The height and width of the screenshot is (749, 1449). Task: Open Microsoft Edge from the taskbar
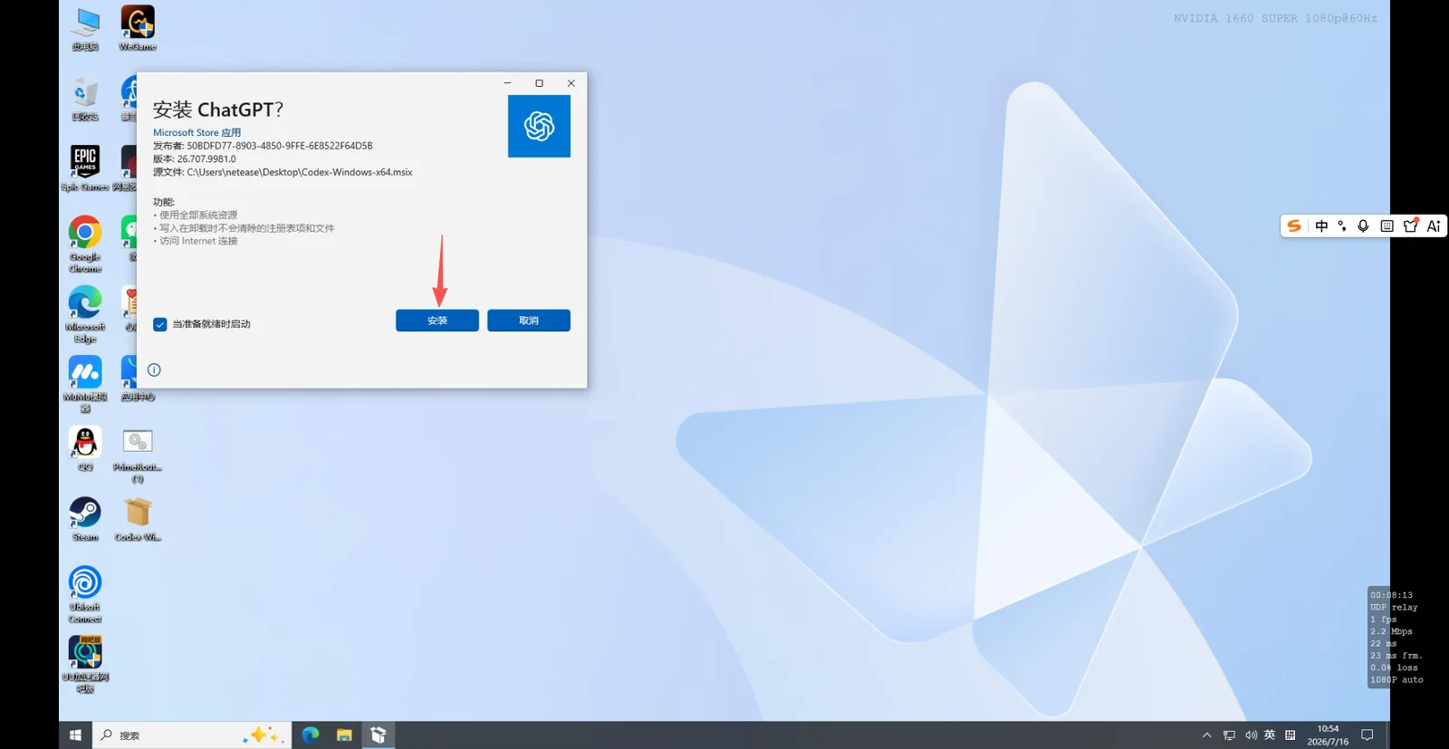click(x=311, y=735)
